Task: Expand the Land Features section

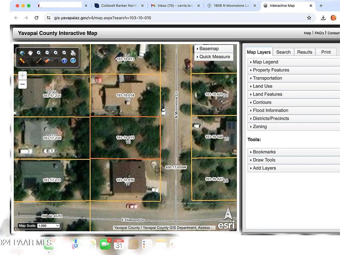Action: [x=294, y=94]
